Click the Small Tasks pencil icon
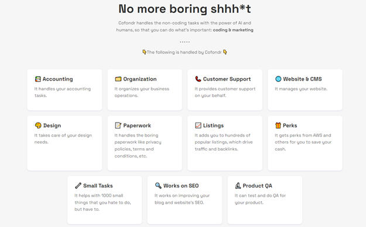The width and height of the screenshot is (366, 227). tap(78, 186)
